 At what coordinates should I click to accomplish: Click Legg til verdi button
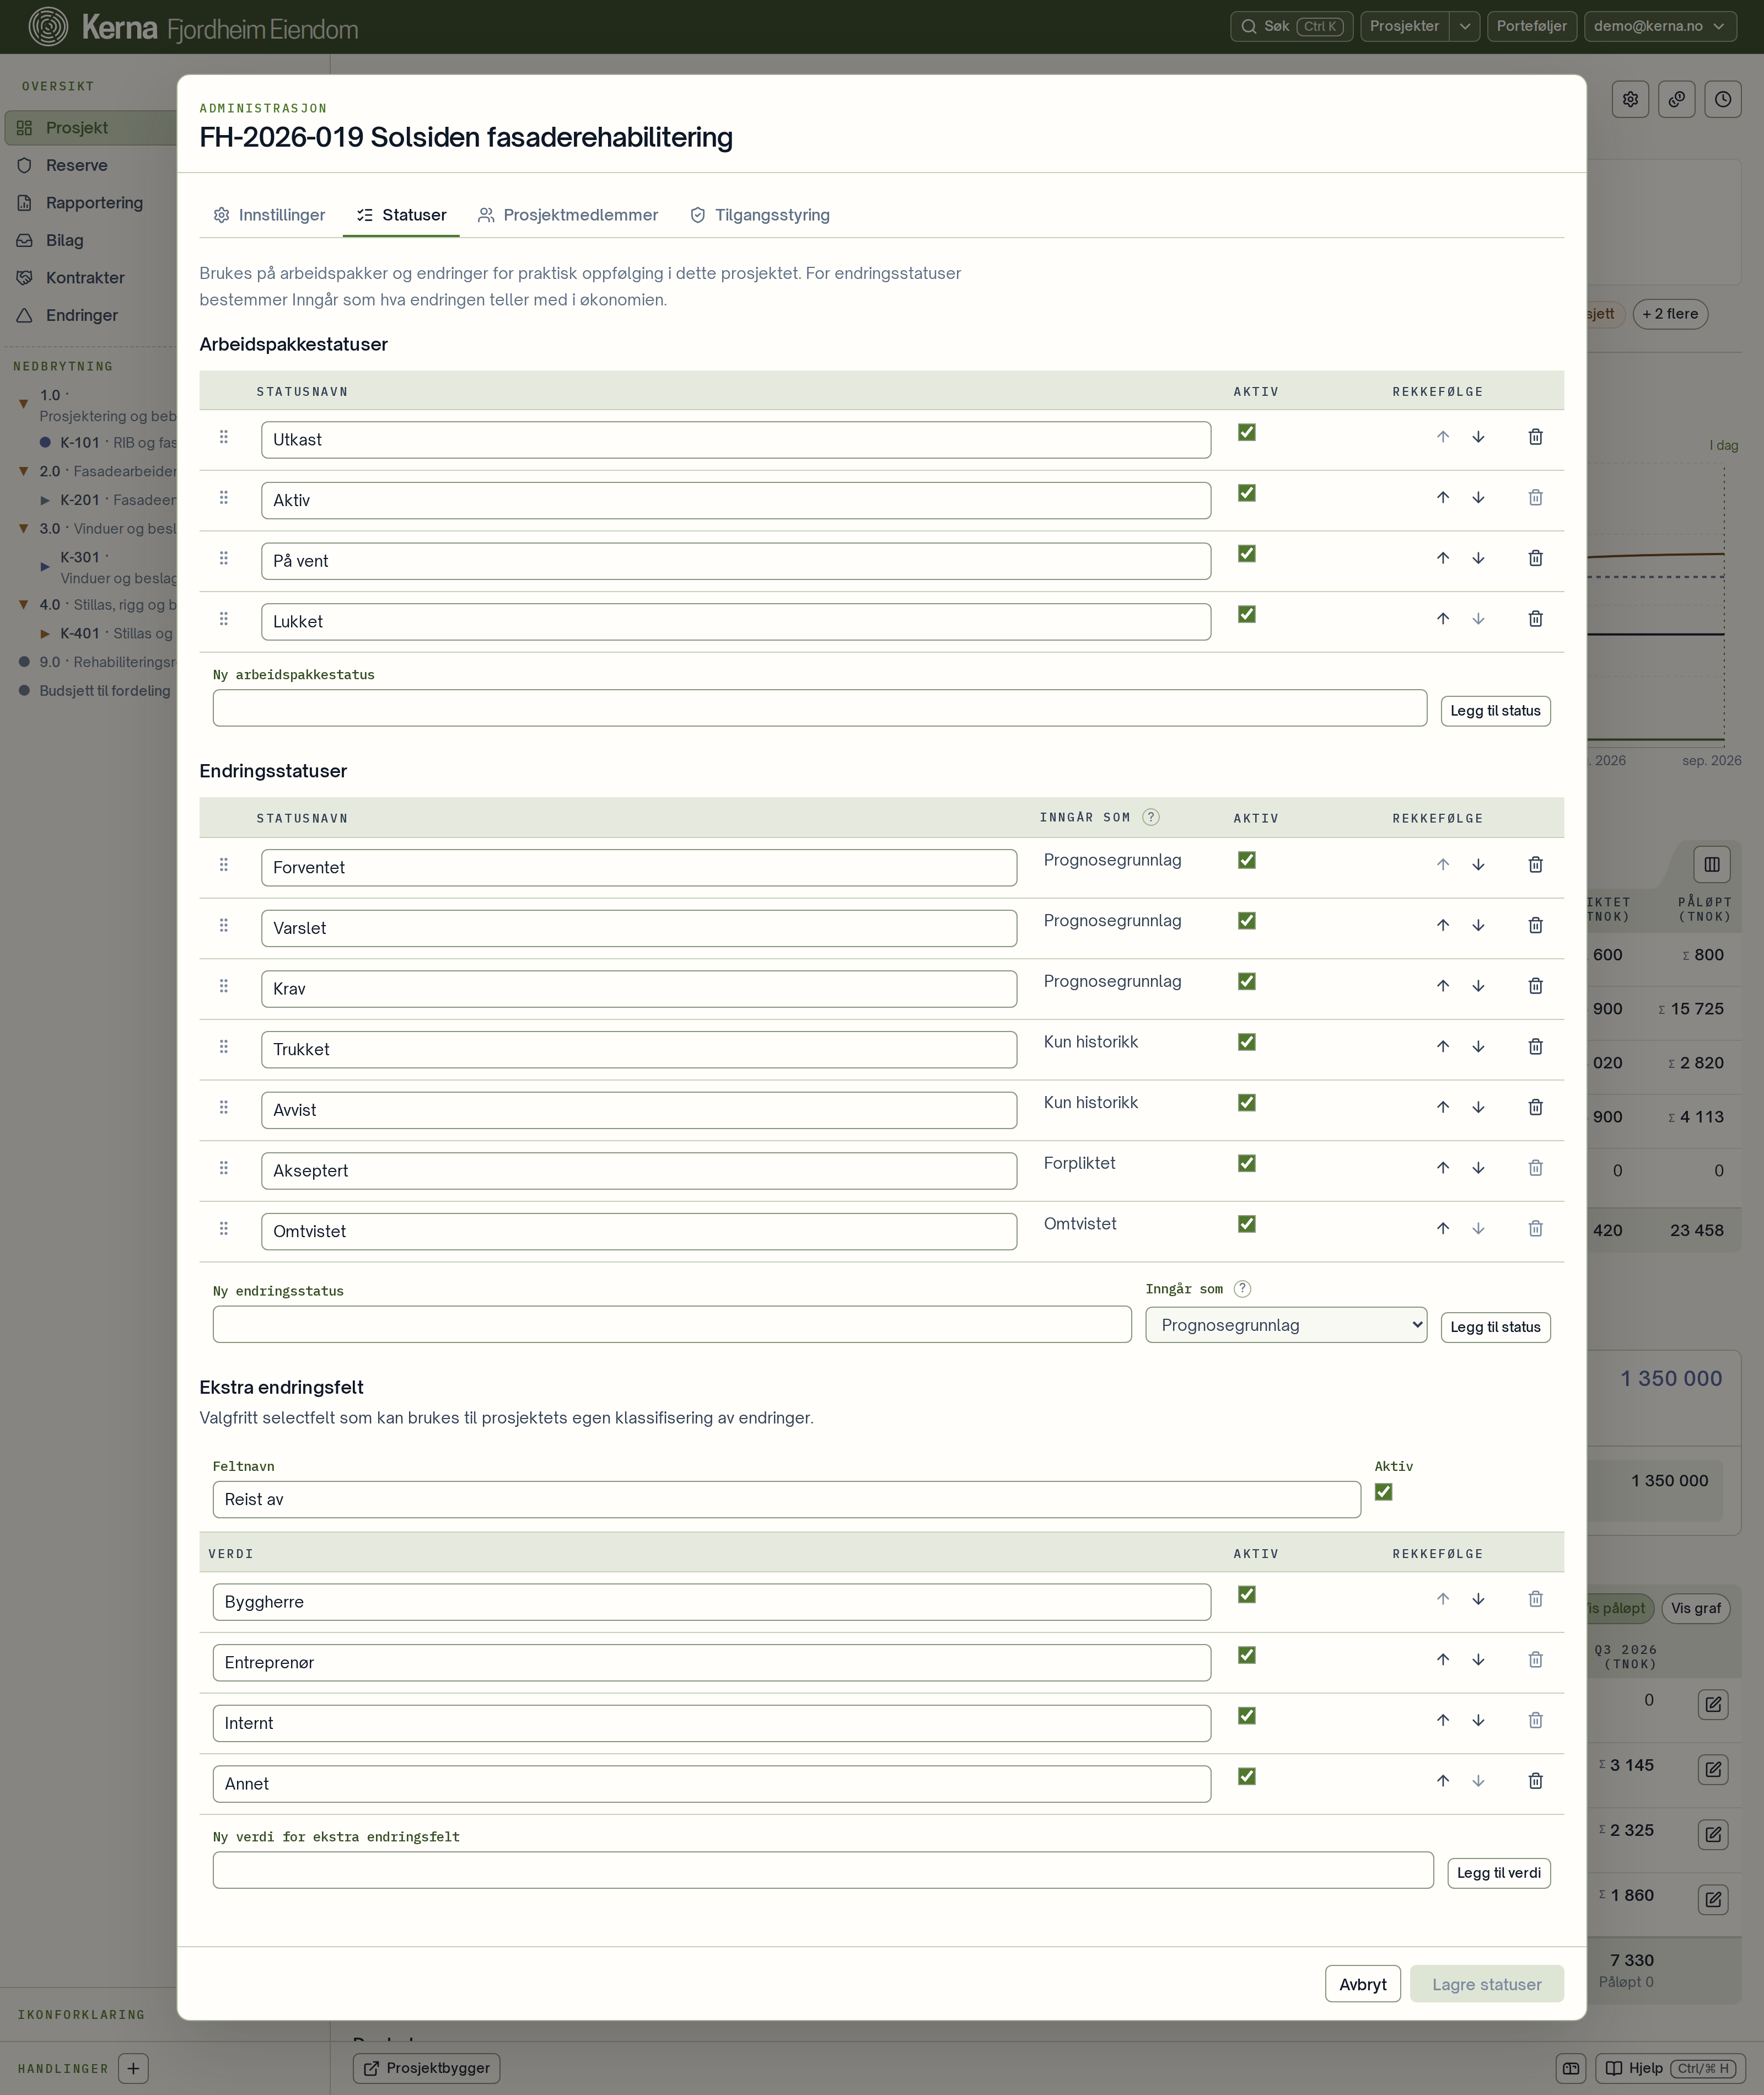pos(1498,1873)
